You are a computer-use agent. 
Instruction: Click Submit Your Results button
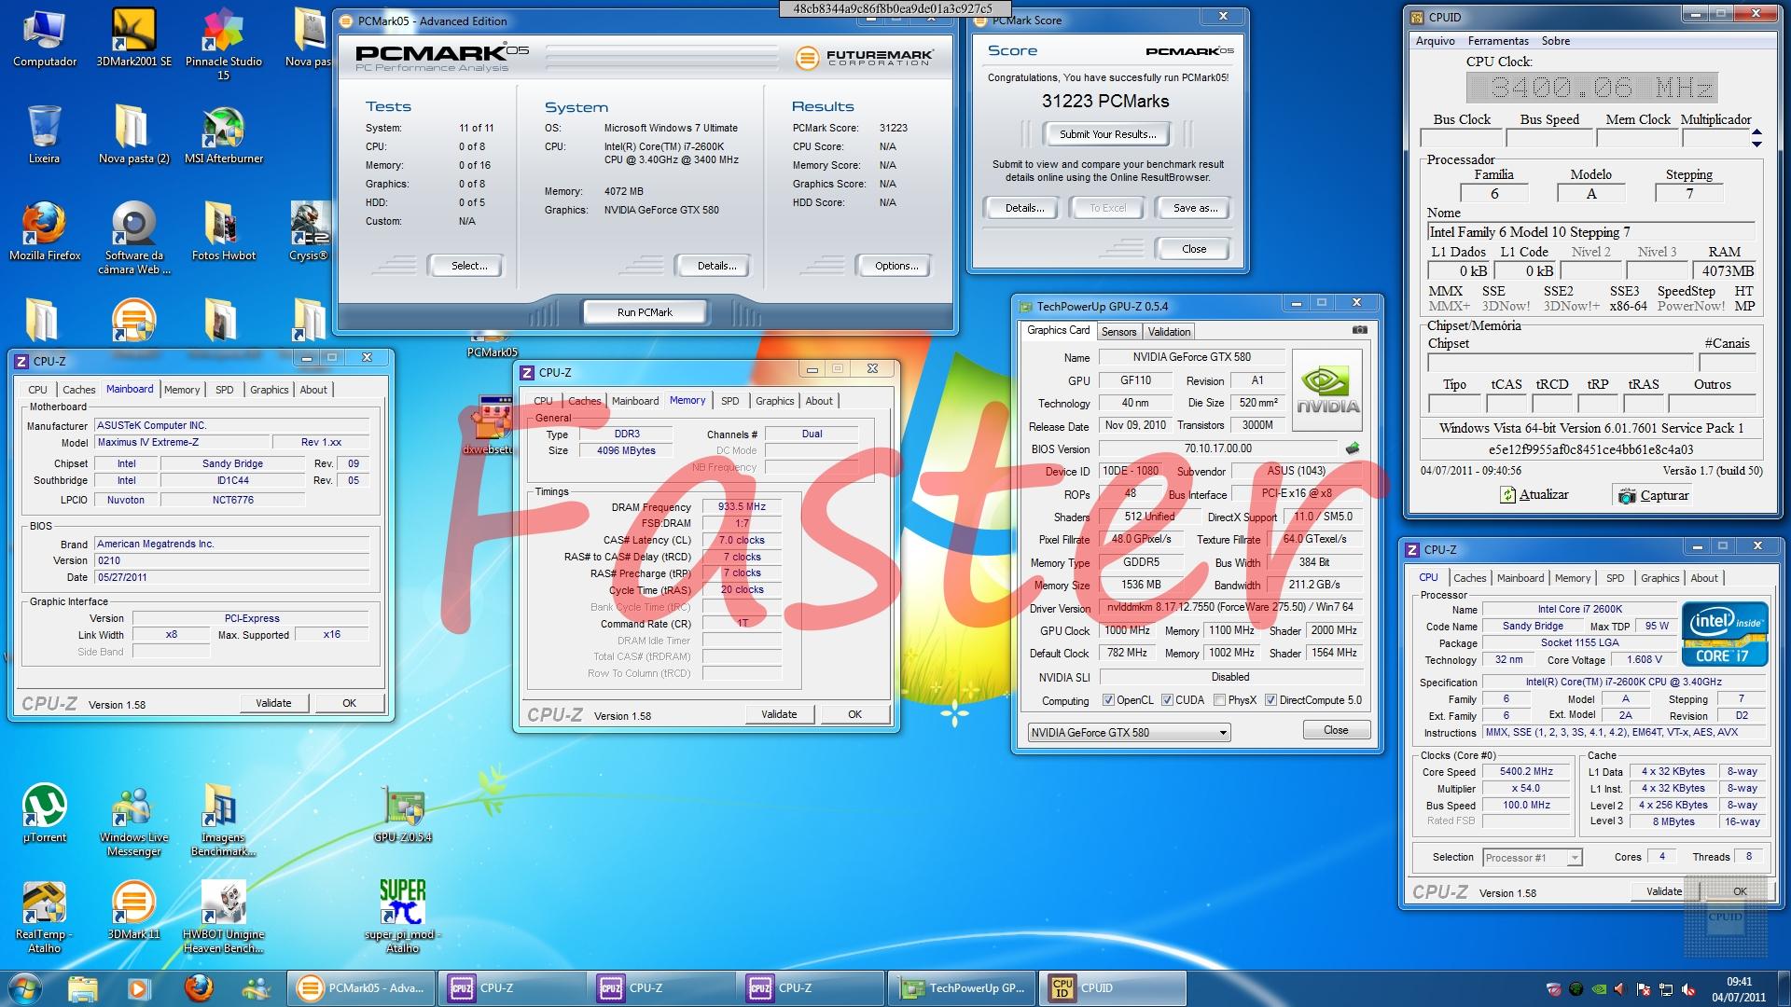[x=1107, y=134]
